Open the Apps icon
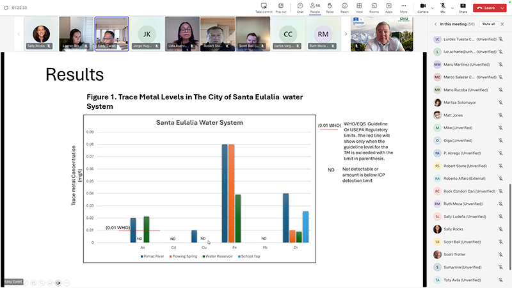The width and height of the screenshot is (512, 288). (388, 7)
